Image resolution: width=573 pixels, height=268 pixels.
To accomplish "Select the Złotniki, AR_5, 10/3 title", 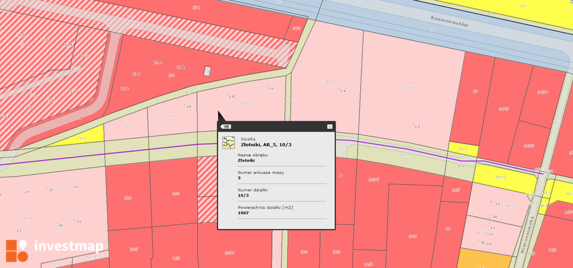I will [x=266, y=145].
